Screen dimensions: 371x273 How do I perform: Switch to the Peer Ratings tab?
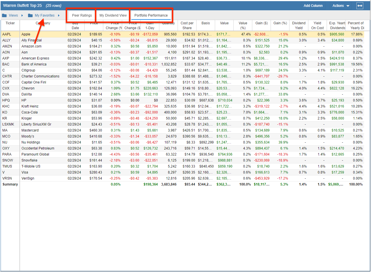pos(82,15)
